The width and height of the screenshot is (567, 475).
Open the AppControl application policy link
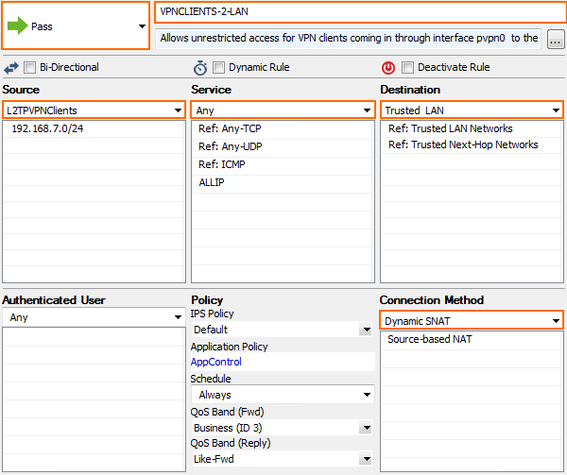point(216,362)
